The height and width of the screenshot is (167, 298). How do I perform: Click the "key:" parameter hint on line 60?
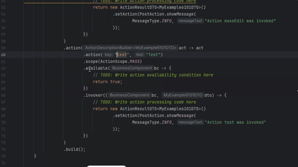tap(108, 55)
